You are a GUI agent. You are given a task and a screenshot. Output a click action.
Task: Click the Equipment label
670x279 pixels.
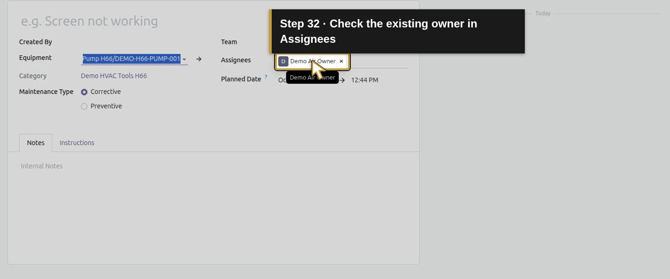[x=35, y=58]
